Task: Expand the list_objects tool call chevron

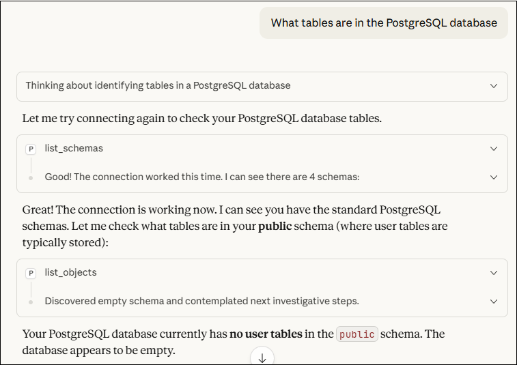Action: [494, 273]
